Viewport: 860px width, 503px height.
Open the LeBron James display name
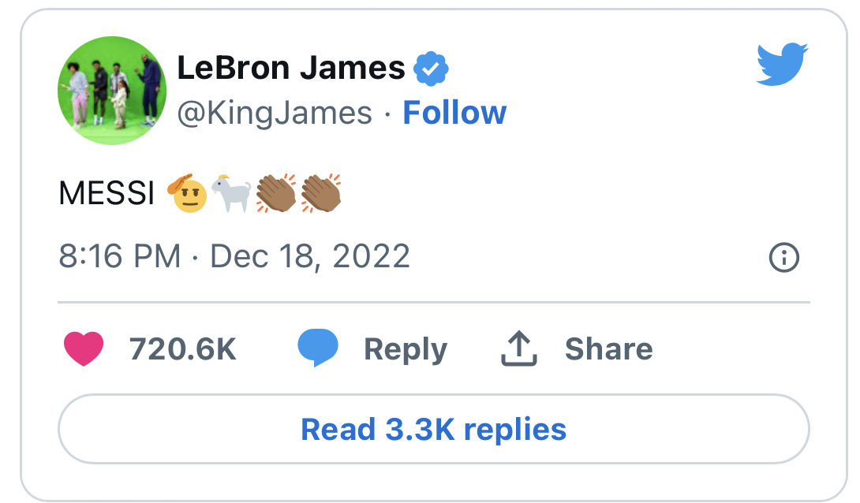[290, 68]
